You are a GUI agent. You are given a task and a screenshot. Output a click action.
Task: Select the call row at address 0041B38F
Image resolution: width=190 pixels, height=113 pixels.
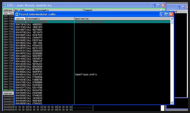tap(93, 69)
